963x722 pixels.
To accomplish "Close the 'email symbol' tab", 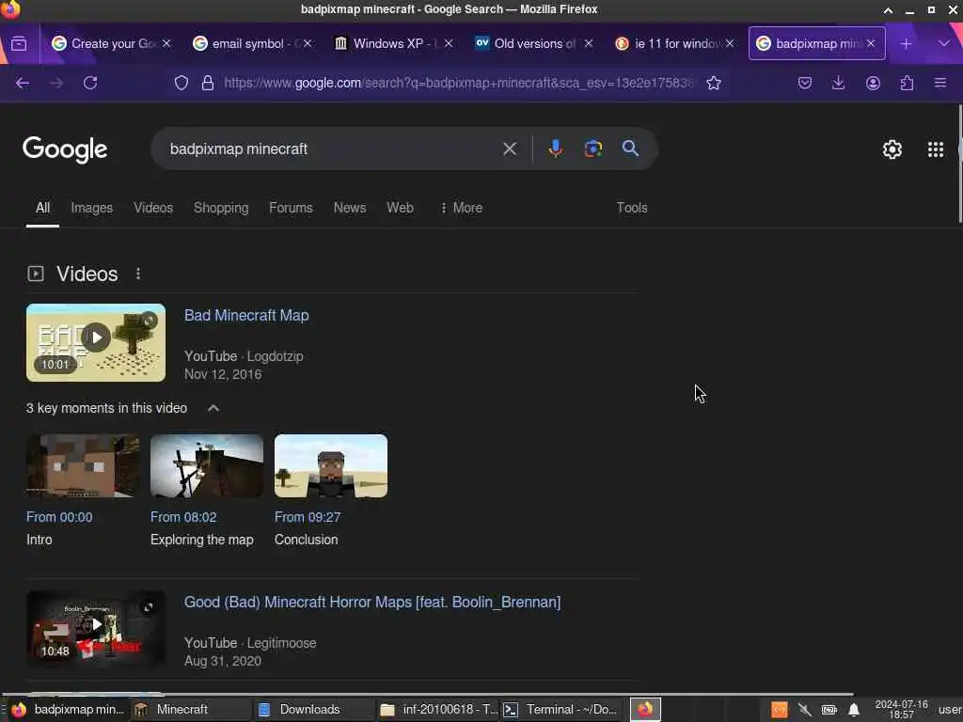I will click(308, 43).
